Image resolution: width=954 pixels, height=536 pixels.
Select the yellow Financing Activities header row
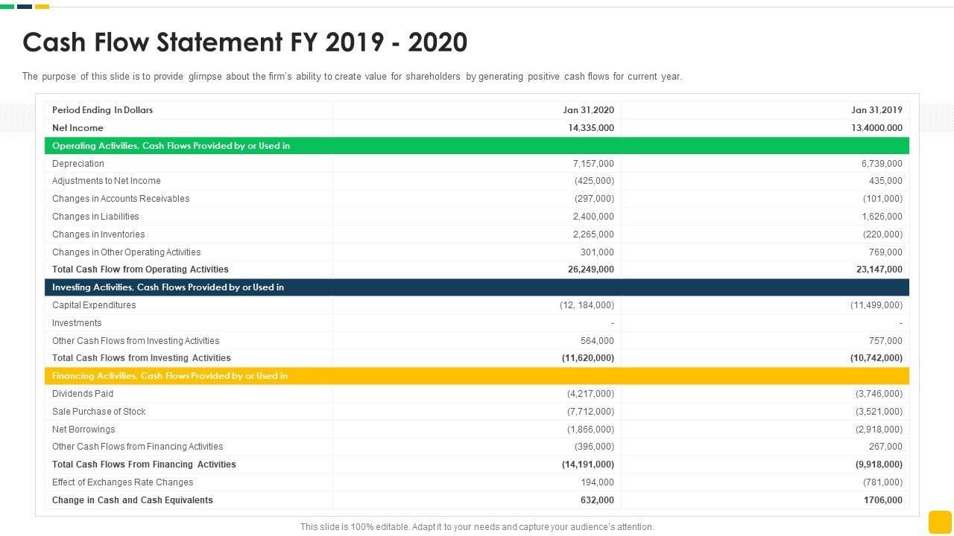[477, 376]
